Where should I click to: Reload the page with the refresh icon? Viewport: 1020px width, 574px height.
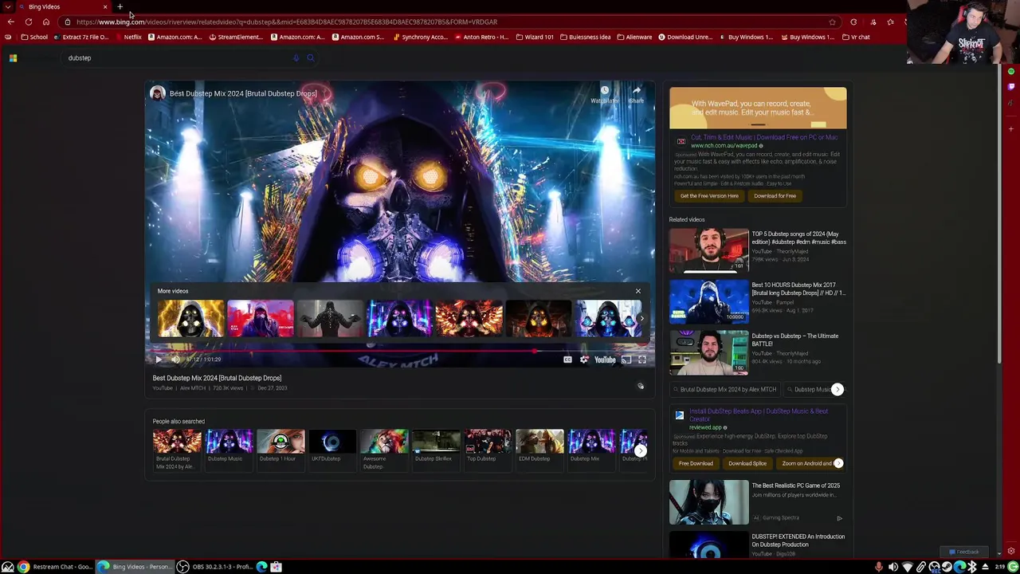click(x=29, y=22)
